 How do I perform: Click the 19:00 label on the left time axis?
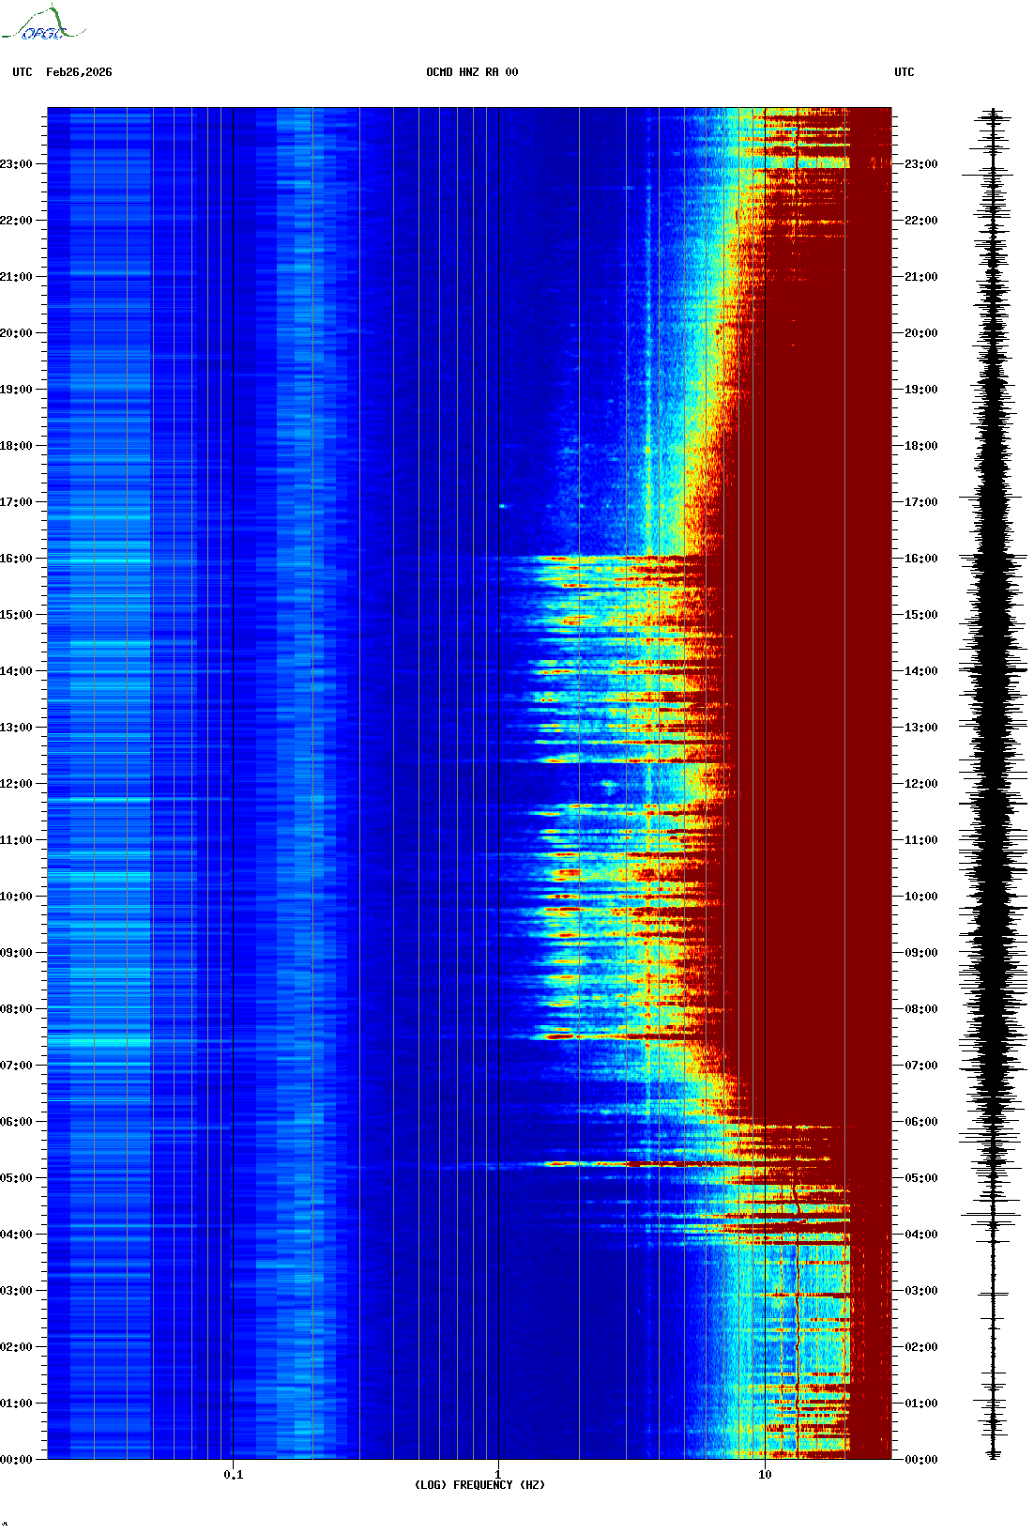[16, 390]
